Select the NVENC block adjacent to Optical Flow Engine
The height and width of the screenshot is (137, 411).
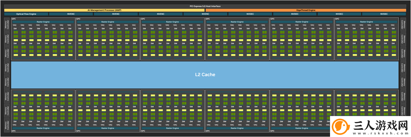[x=71, y=14]
